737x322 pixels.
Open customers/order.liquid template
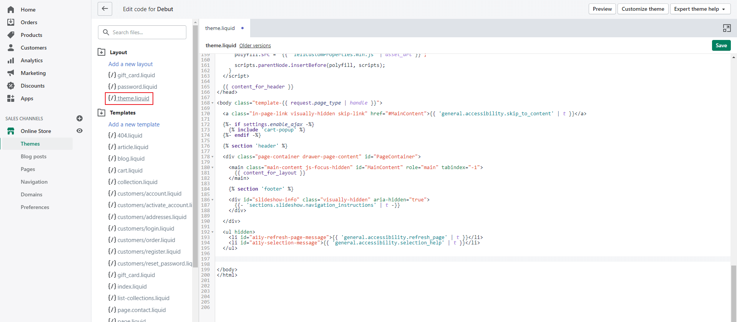[142, 240]
